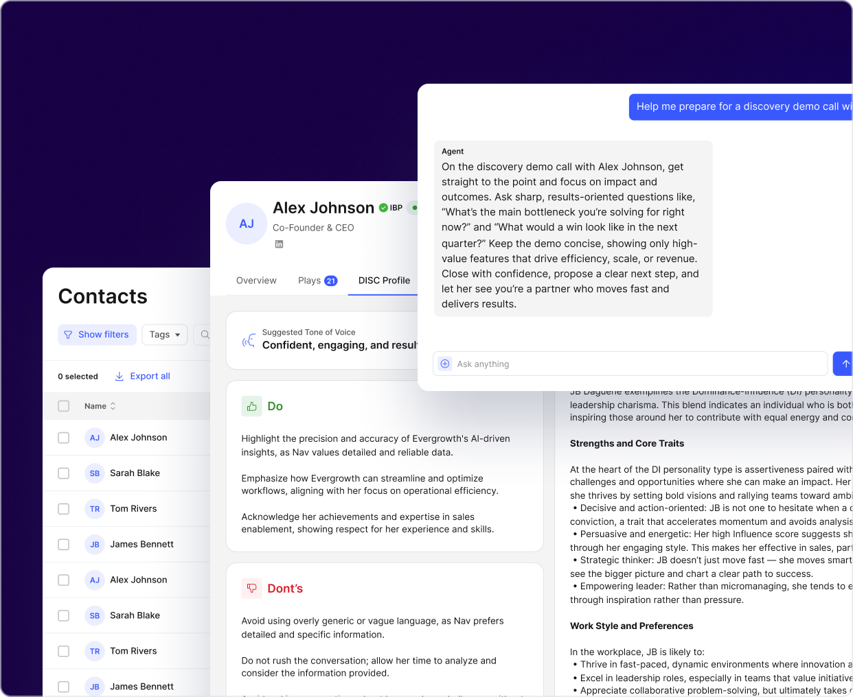Click the attach (plus-circle) icon in Ask anything
Screen dimensions: 853x697
point(445,364)
